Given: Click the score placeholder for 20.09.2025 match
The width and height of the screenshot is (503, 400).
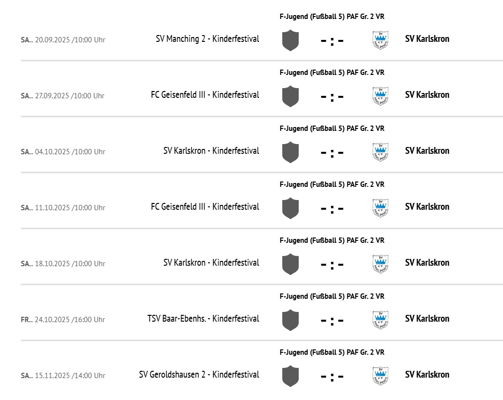Looking at the screenshot, I should [x=332, y=40].
